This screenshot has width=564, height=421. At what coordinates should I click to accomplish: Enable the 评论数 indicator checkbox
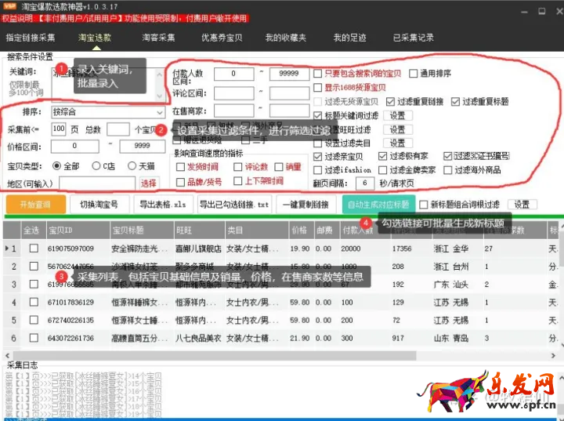click(x=238, y=167)
